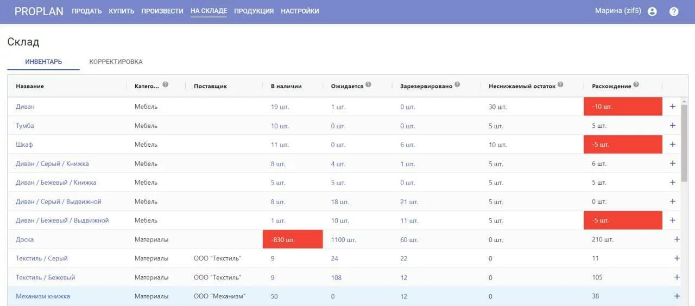The height and width of the screenshot is (306, 695).
Task: Click plus icon for Диван / Бежевый / Книжка
Action: tap(673, 183)
